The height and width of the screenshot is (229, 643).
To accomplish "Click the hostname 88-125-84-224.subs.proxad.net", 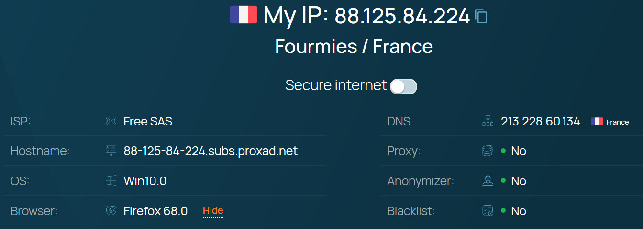I will click(211, 151).
